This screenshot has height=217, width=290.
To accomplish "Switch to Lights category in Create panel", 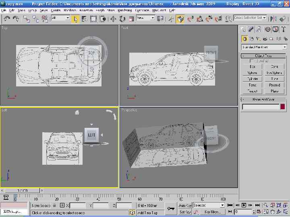I will coord(258,39).
